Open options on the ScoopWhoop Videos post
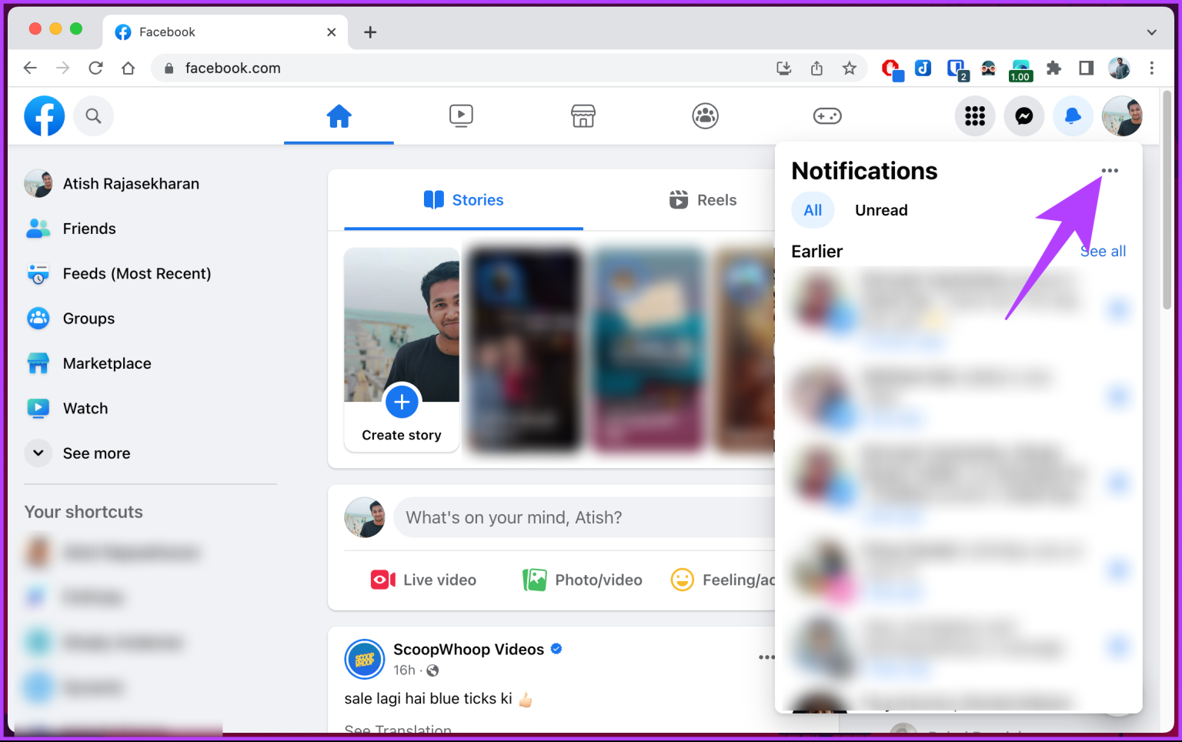The image size is (1182, 742). tap(766, 657)
